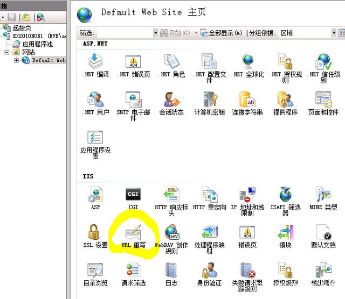This screenshot has height=299, width=345.
Task: Open the .NET 全球化 feature
Action: pos(248,65)
